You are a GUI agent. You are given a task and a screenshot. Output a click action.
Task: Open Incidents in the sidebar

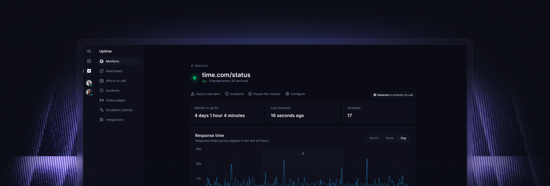coord(120,91)
